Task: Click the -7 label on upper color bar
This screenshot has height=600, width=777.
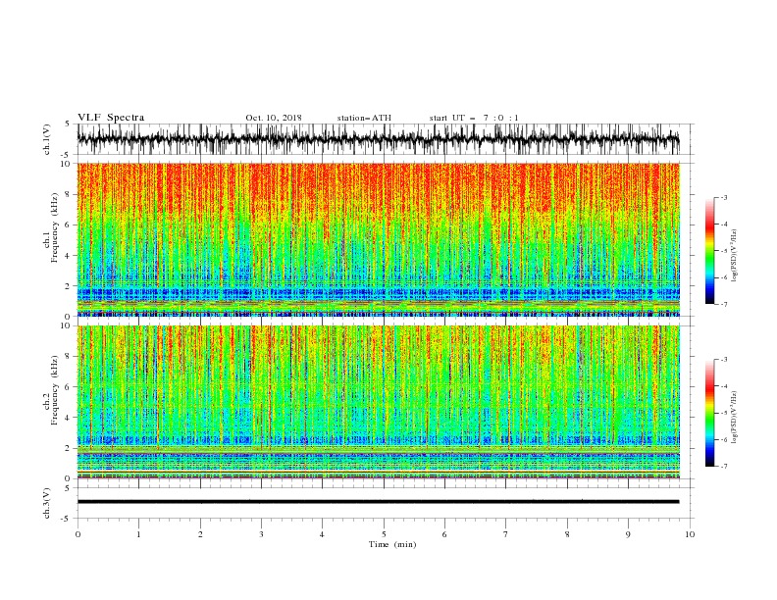Action: tap(724, 304)
